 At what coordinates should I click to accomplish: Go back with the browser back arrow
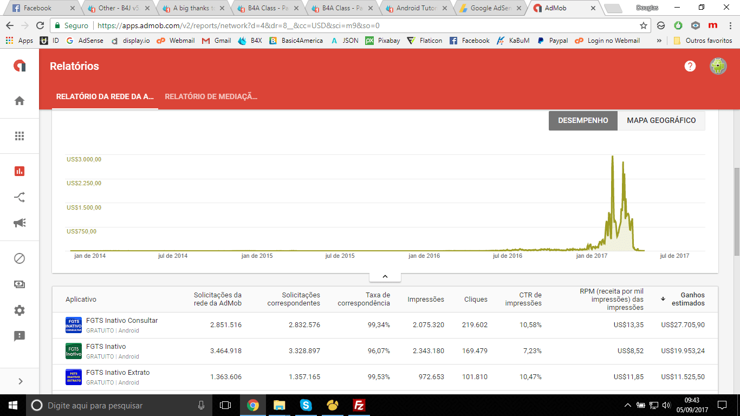[10, 25]
